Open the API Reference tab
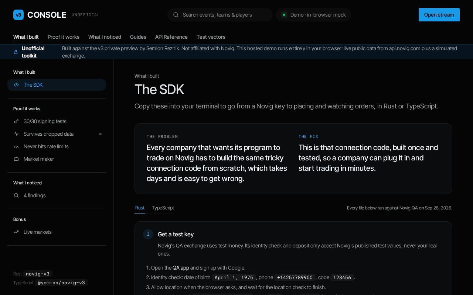 171,37
